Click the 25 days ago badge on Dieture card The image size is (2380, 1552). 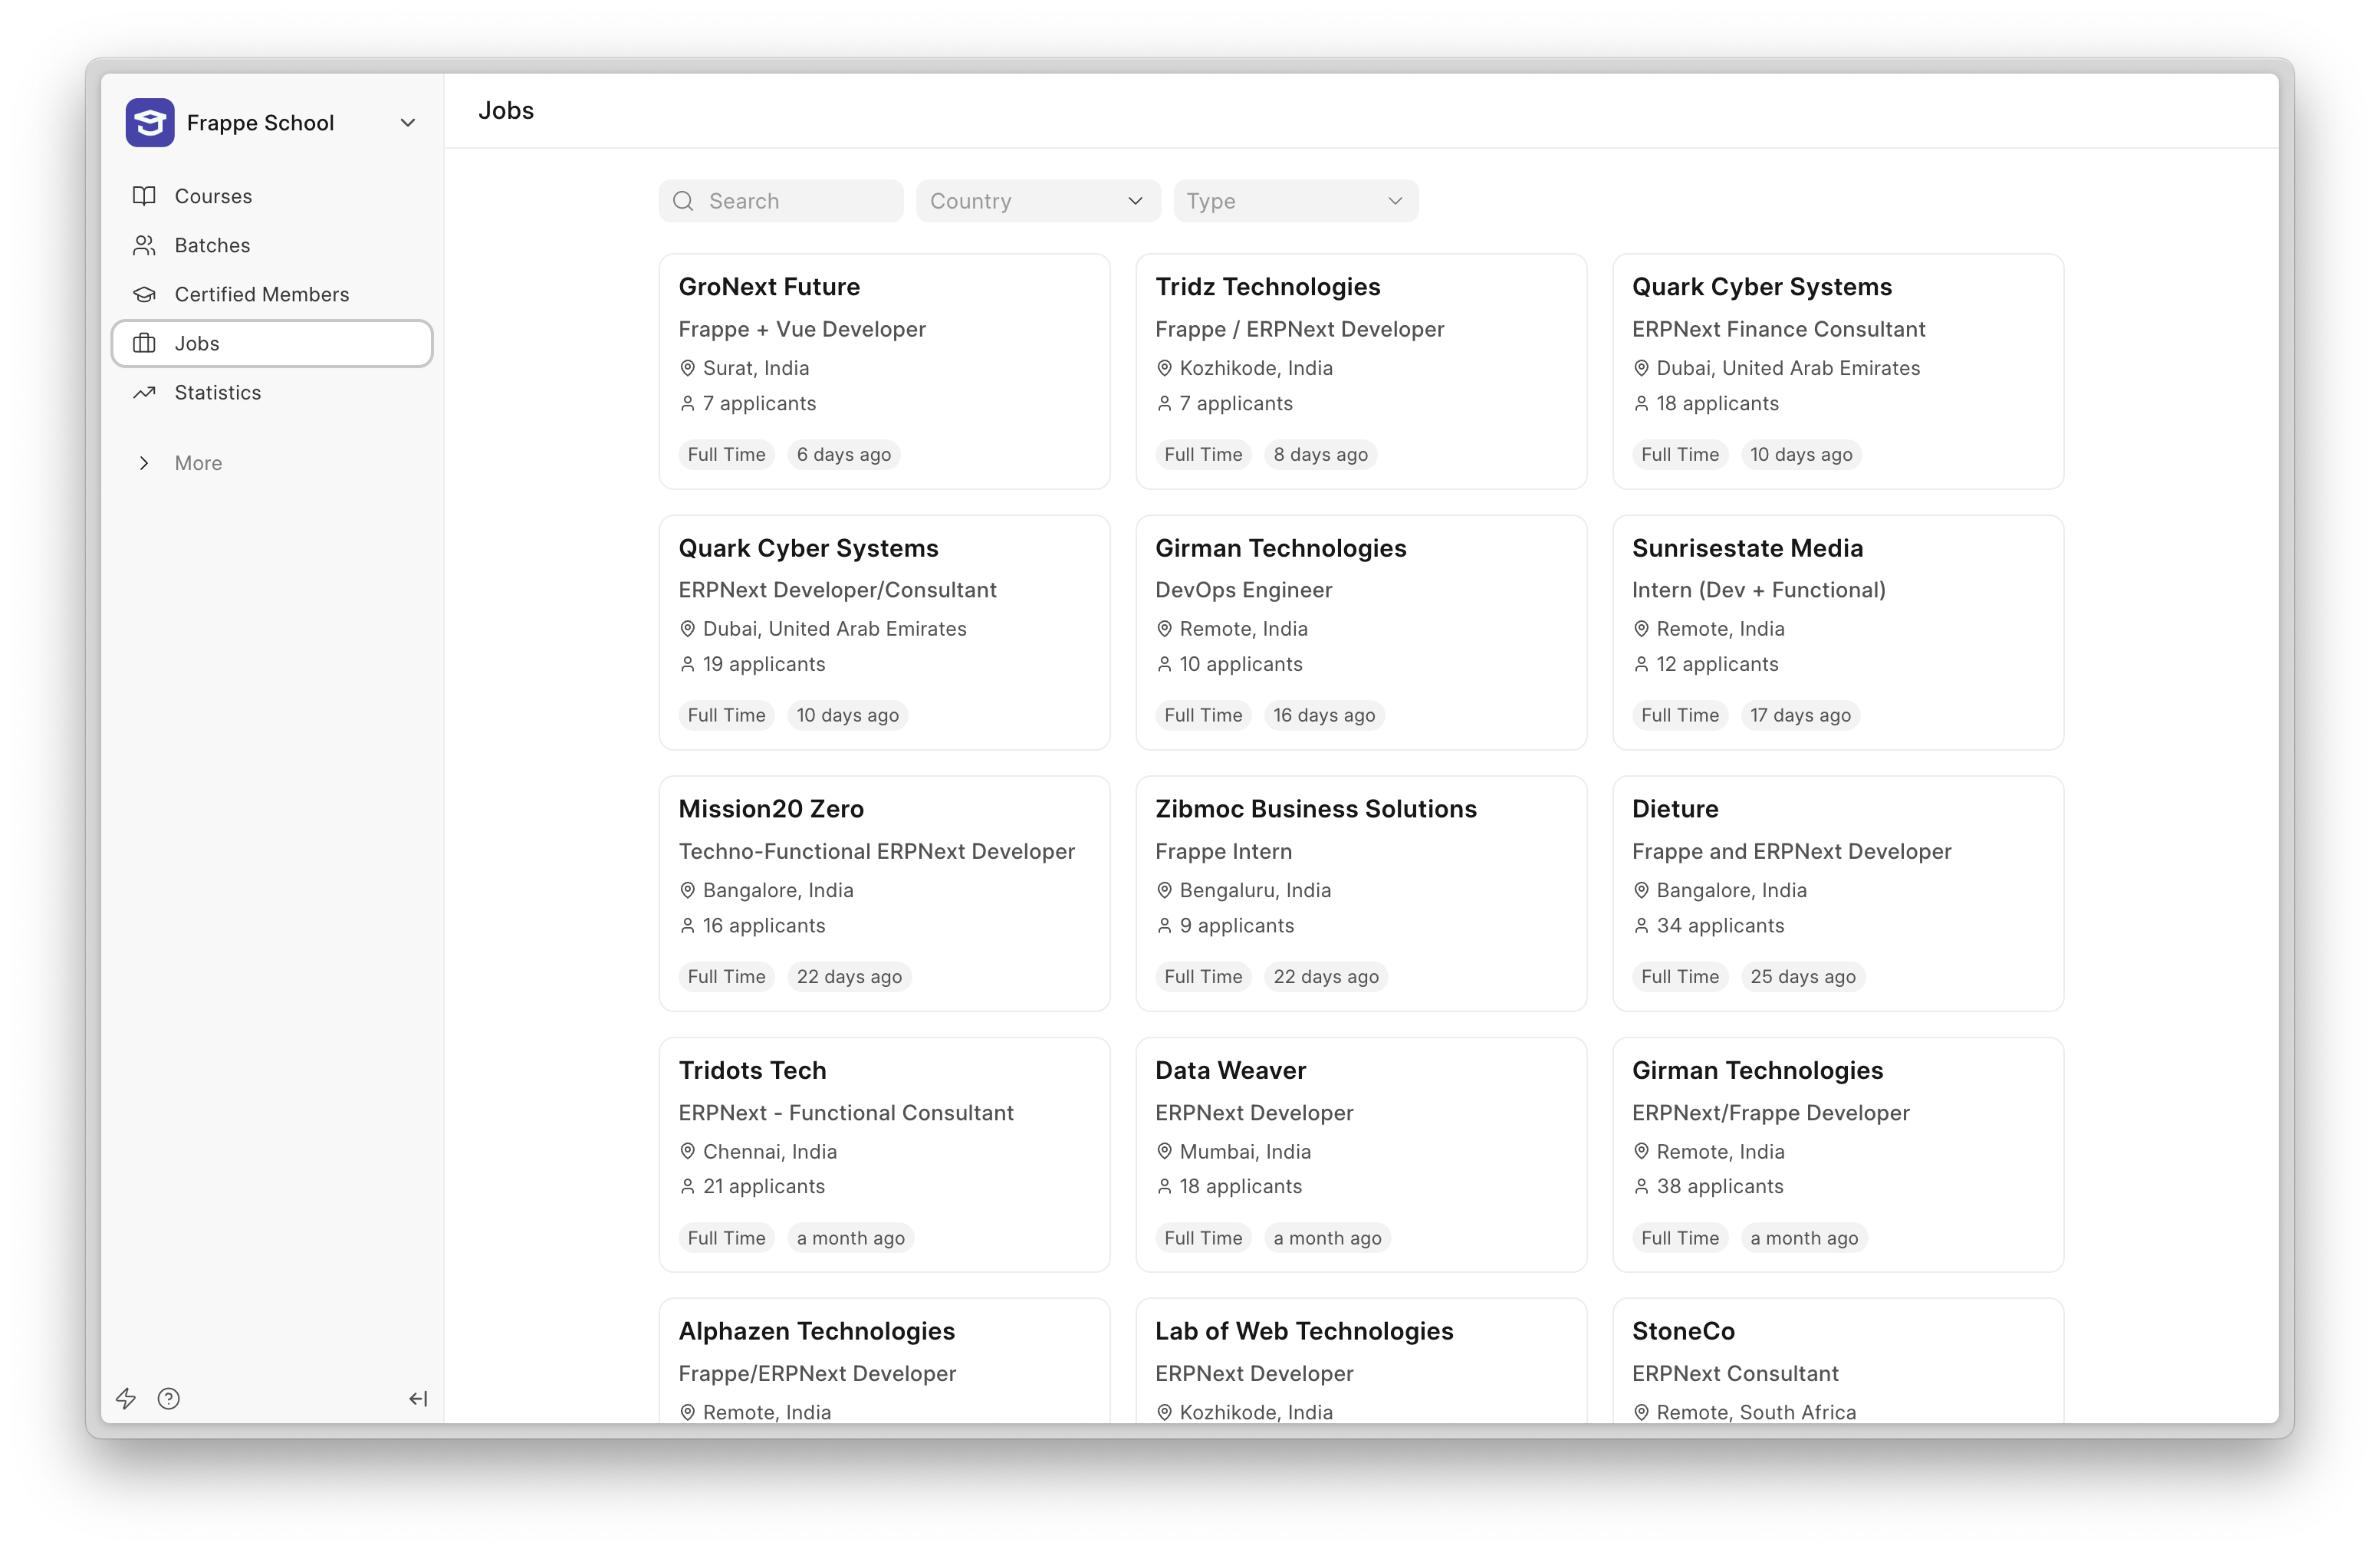pos(1802,977)
